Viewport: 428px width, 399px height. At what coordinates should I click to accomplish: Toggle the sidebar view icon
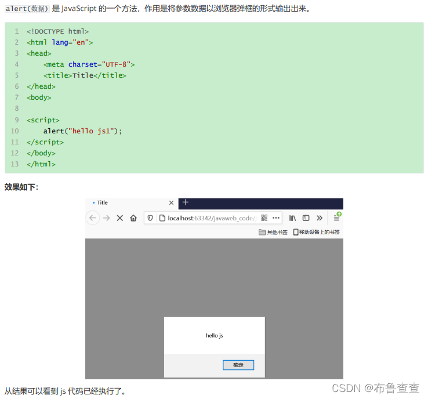[x=306, y=218]
